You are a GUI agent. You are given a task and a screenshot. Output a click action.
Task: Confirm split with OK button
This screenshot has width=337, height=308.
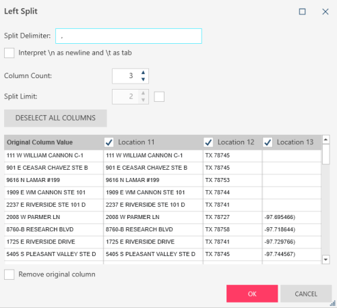coord(252,294)
